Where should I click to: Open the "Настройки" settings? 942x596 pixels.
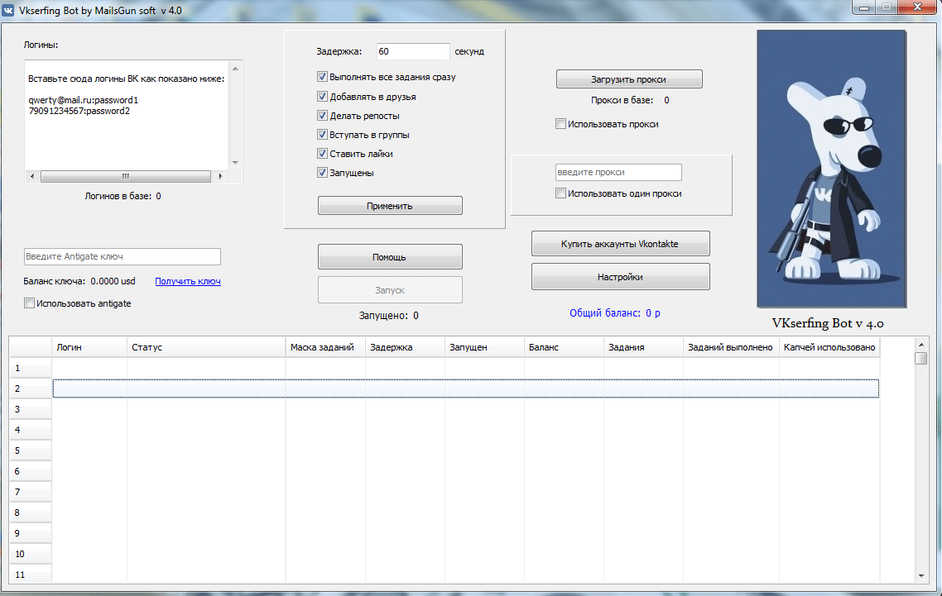[619, 276]
